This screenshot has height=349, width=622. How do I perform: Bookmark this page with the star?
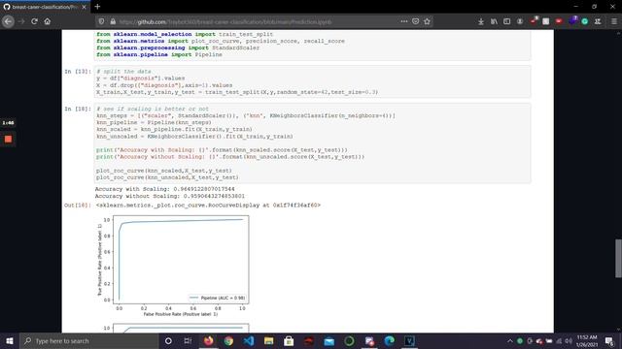(427, 21)
